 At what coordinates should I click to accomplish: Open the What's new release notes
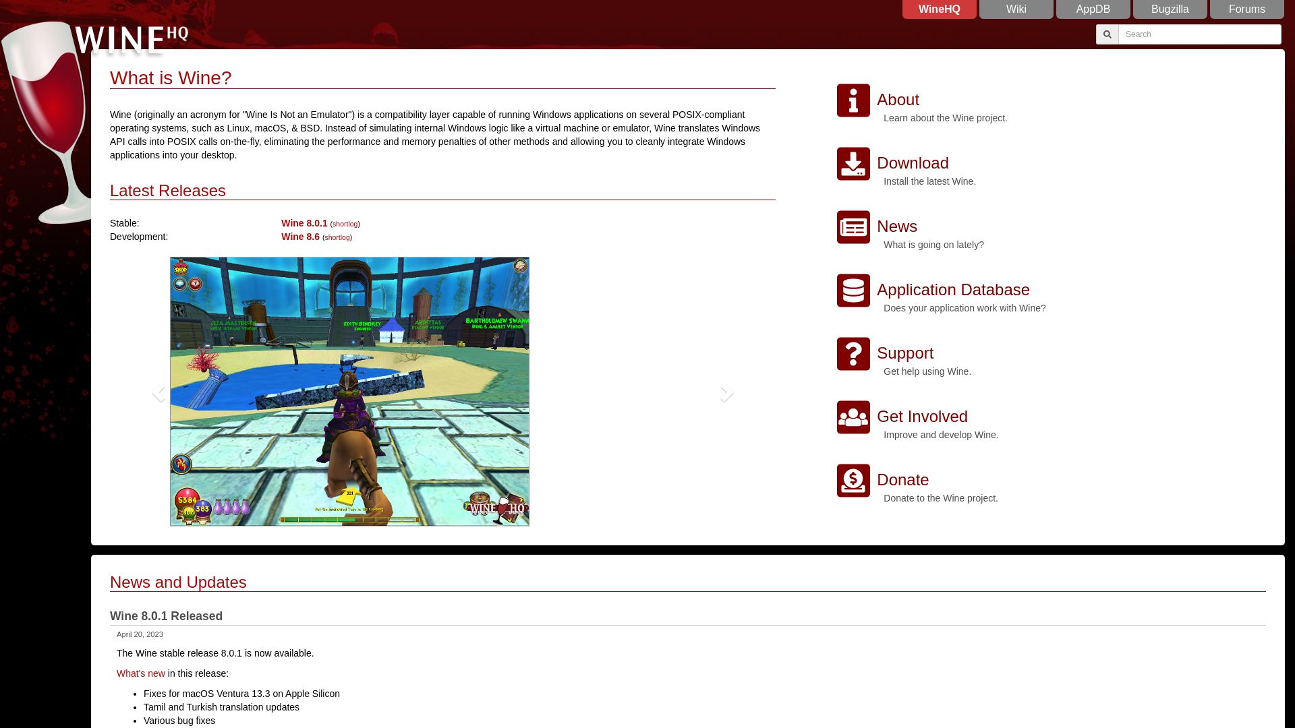140,673
